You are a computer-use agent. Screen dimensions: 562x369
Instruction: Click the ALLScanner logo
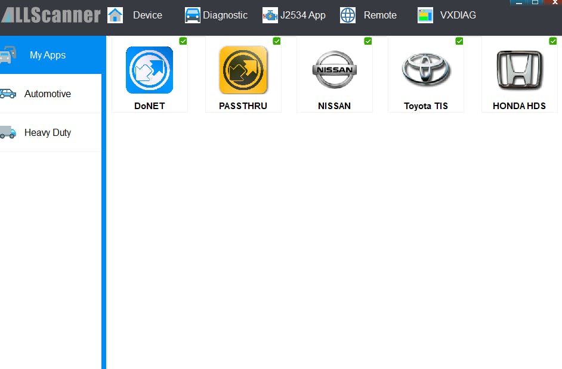pos(51,15)
